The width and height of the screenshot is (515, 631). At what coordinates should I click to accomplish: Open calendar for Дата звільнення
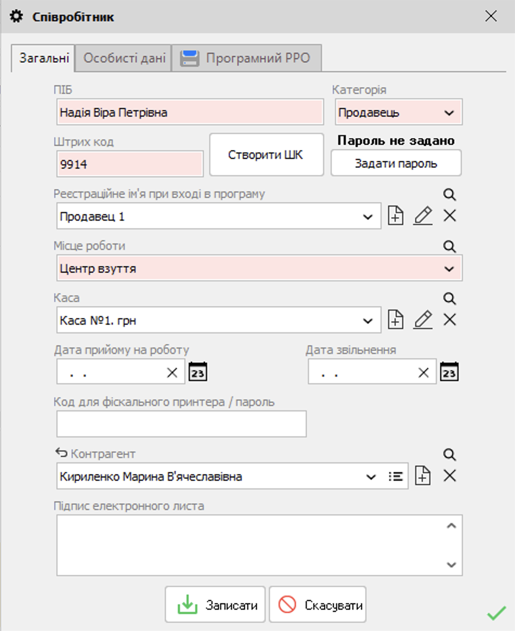click(449, 371)
